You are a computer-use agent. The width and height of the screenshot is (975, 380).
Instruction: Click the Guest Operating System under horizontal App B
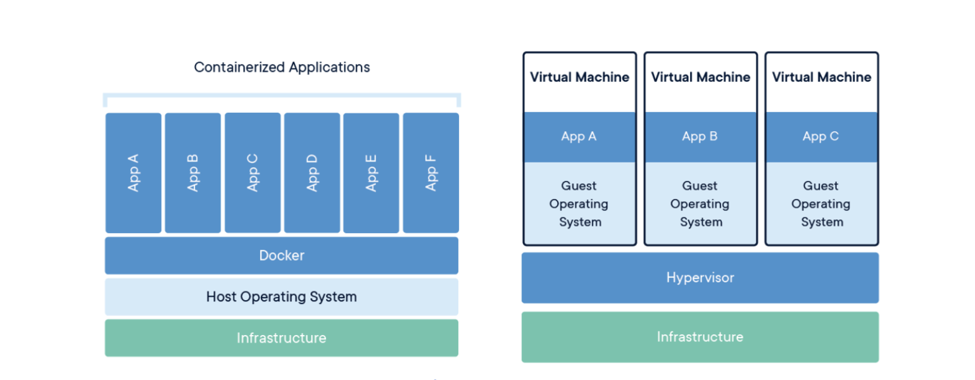coord(701,203)
